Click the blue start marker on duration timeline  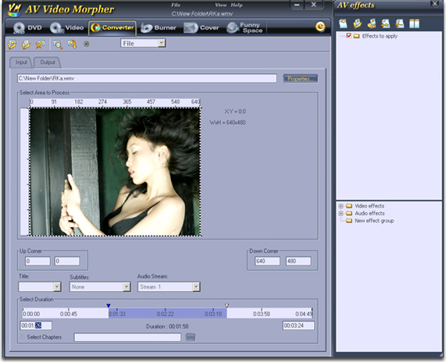click(109, 306)
